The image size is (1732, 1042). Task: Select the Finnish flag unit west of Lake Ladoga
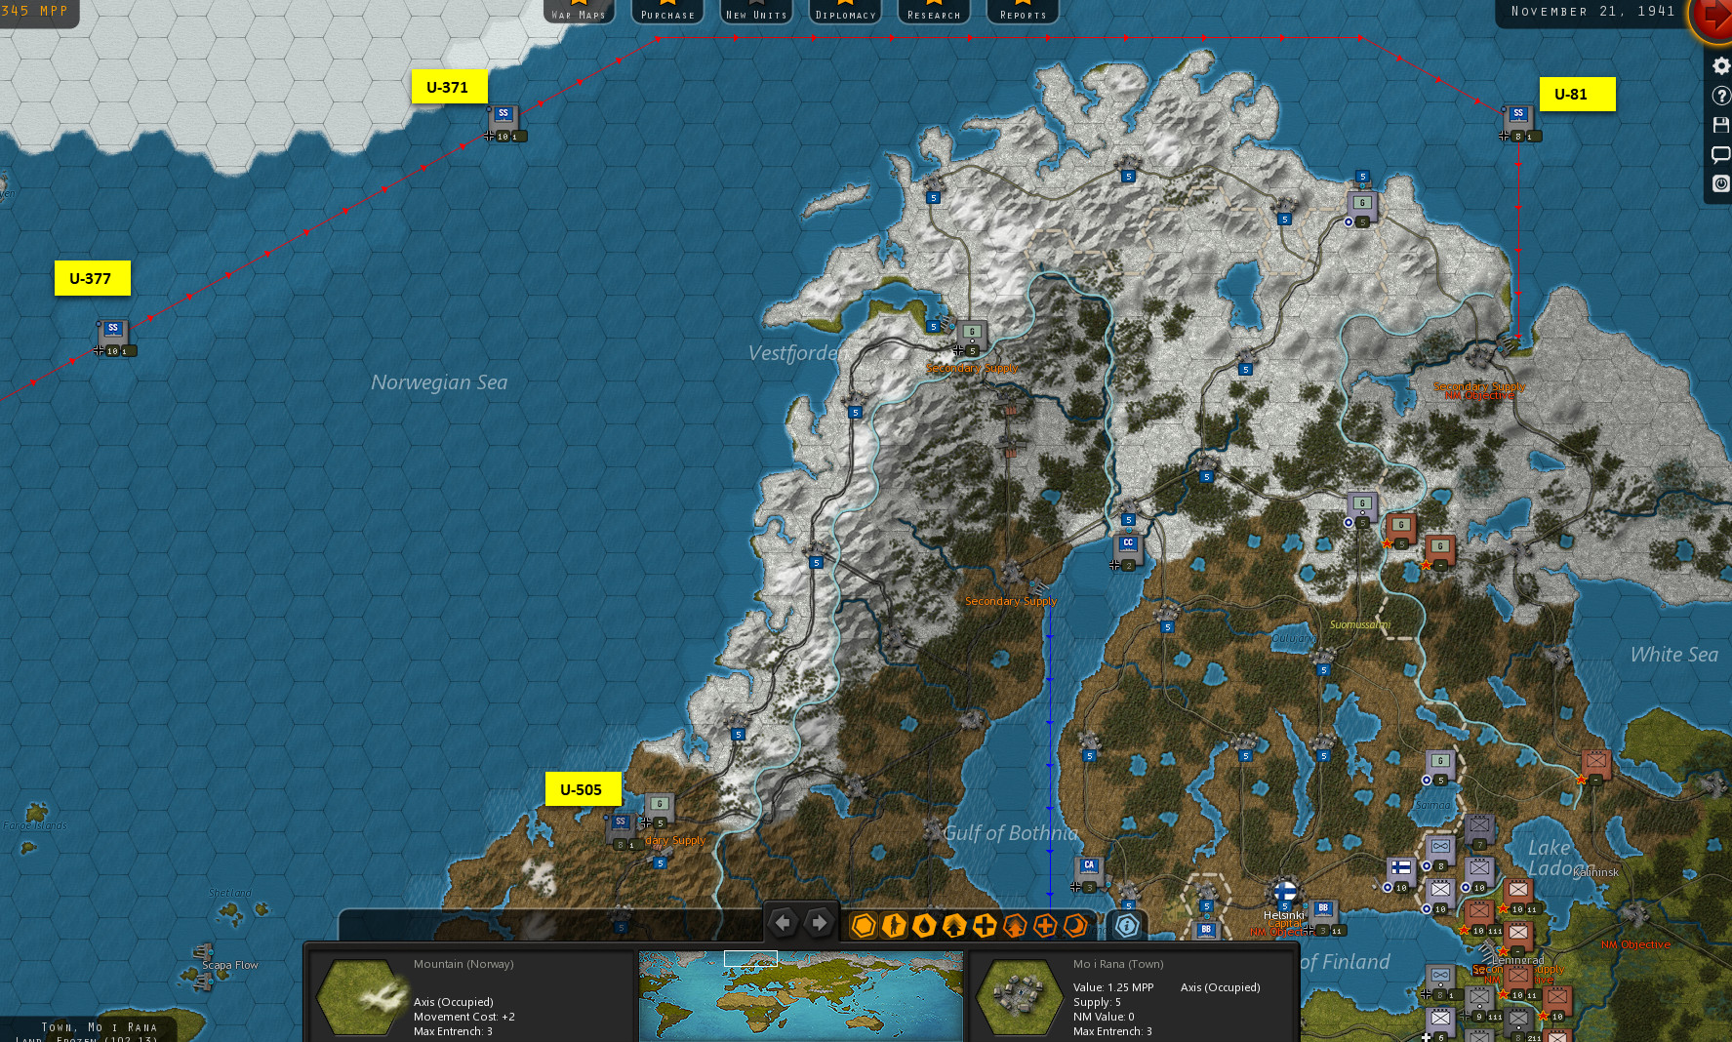[x=1401, y=872]
